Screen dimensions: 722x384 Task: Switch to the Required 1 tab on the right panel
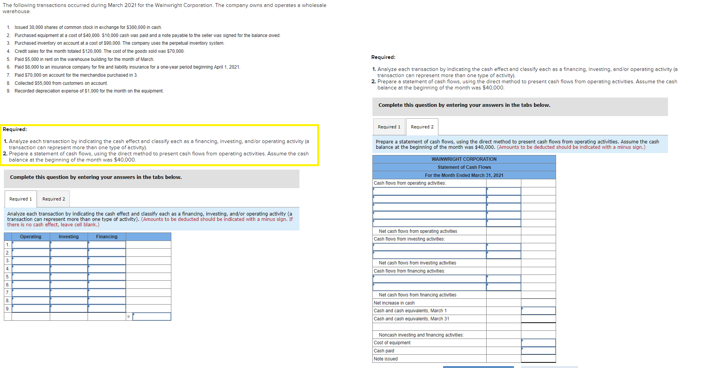point(389,126)
